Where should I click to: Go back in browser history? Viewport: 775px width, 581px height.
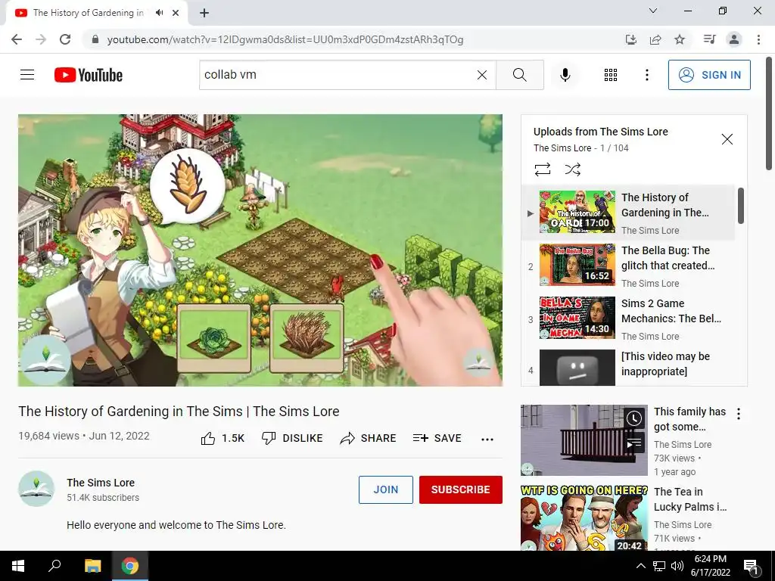(17, 39)
